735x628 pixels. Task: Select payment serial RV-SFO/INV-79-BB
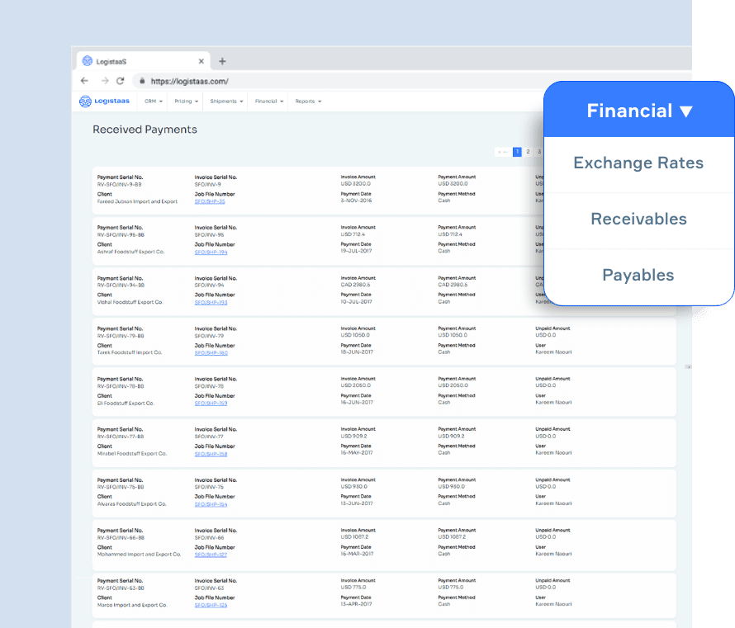coord(121,336)
